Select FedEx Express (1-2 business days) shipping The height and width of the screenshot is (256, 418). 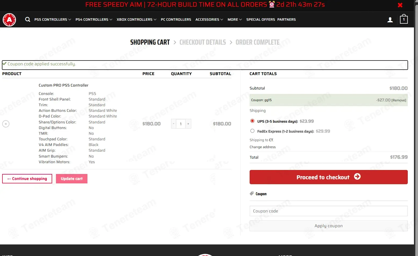(x=252, y=131)
